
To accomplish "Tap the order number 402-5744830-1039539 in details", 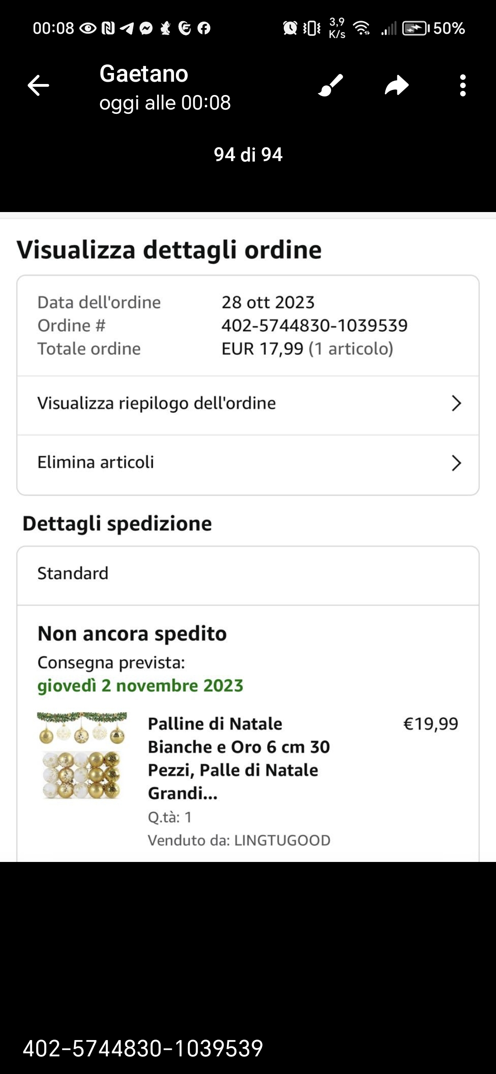I will 315,325.
